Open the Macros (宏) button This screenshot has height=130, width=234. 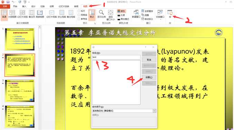pos(170,14)
